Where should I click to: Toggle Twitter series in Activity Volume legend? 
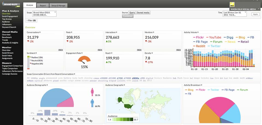coord(214,46)
